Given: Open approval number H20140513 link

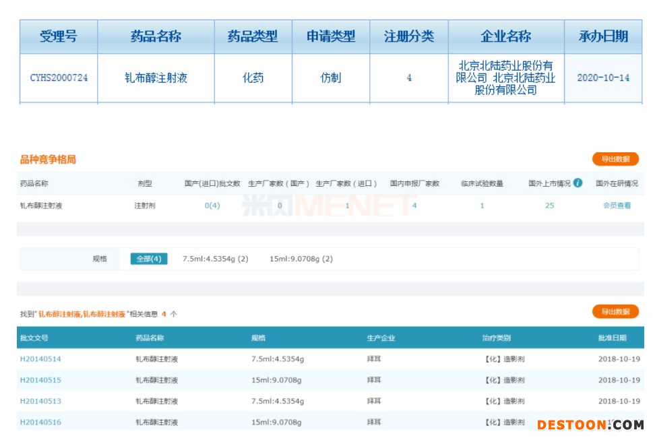Looking at the screenshot, I should [40, 401].
